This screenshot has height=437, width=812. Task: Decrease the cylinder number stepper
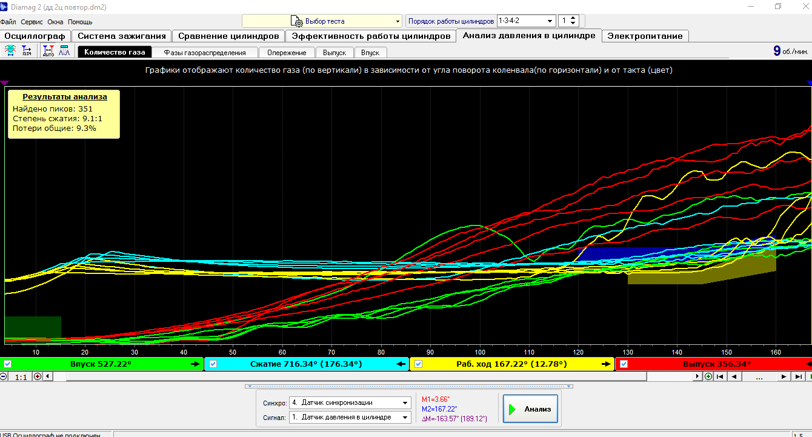pos(574,24)
